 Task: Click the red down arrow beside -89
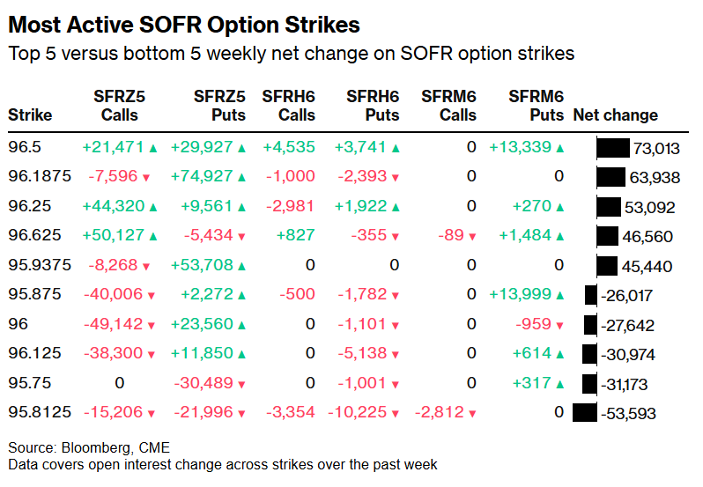(x=472, y=237)
